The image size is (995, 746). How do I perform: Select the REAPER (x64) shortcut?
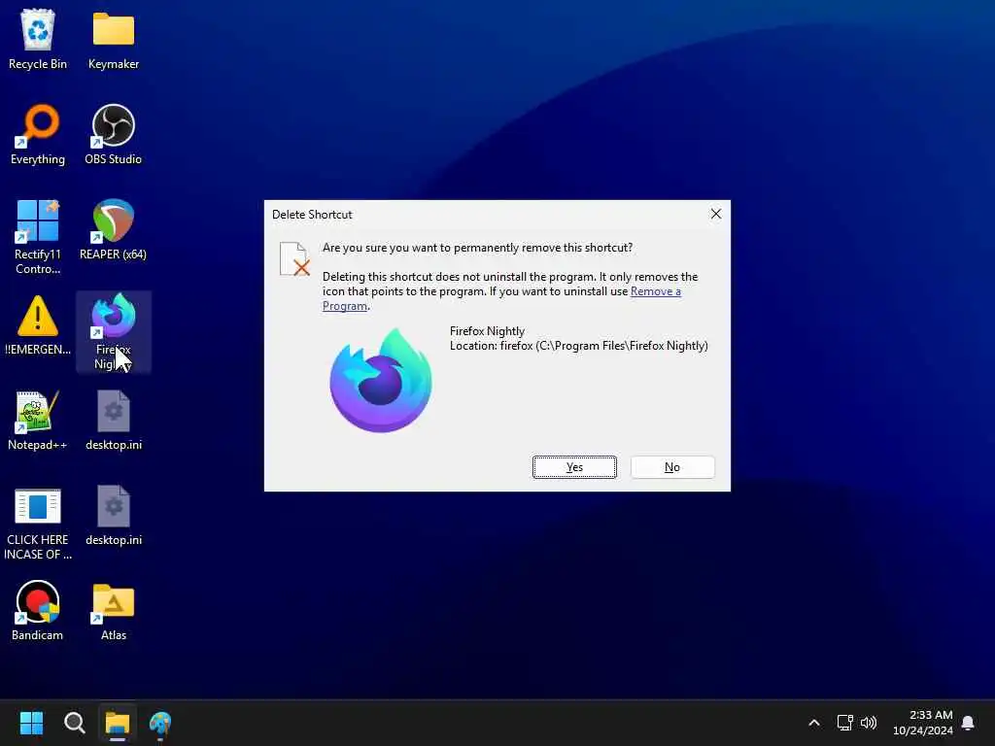click(114, 229)
